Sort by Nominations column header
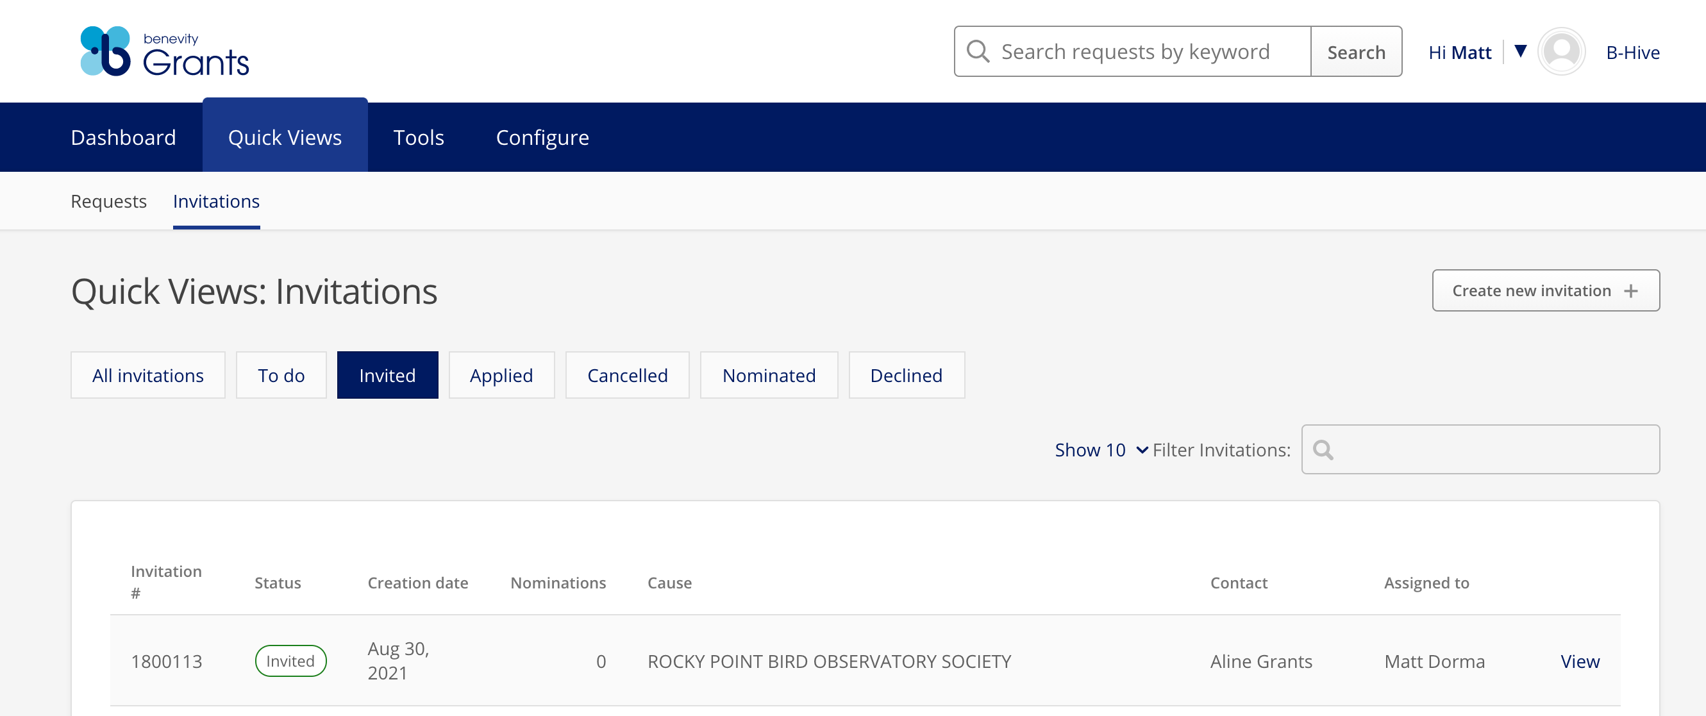The width and height of the screenshot is (1706, 716). [558, 583]
